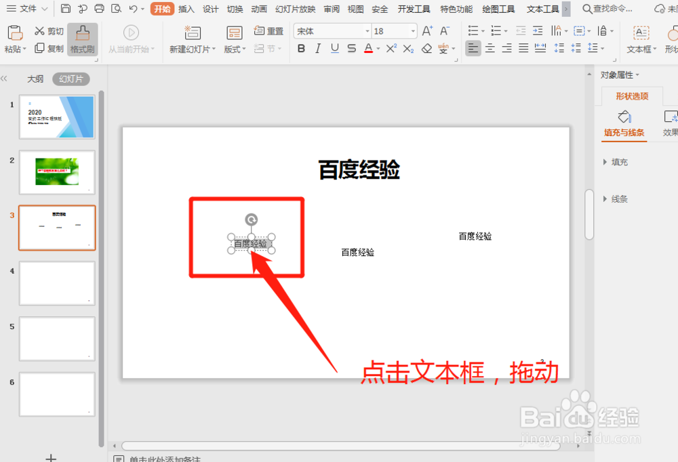The height and width of the screenshot is (462, 678).
Task: Increase font size with the larger A
Action: [427, 31]
